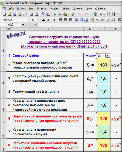Paste from clipboard icon
Image resolution: width=122 pixels, height=152 pixels.
65,14
